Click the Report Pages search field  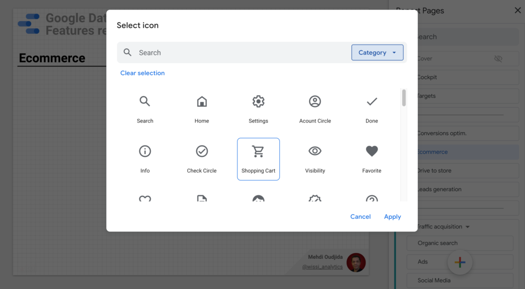tap(468, 37)
